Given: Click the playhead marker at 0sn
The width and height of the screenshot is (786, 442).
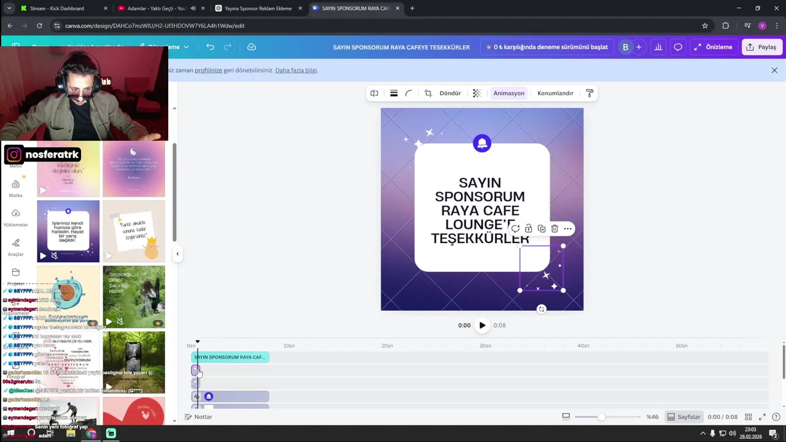Looking at the screenshot, I should (197, 342).
